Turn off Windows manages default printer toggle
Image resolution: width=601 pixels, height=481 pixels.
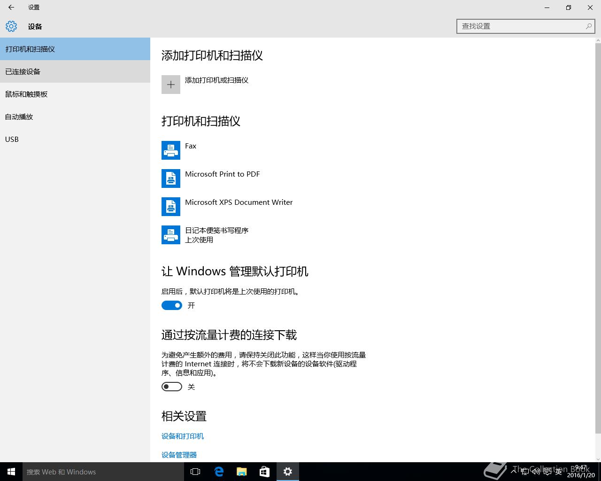pyautogui.click(x=172, y=305)
